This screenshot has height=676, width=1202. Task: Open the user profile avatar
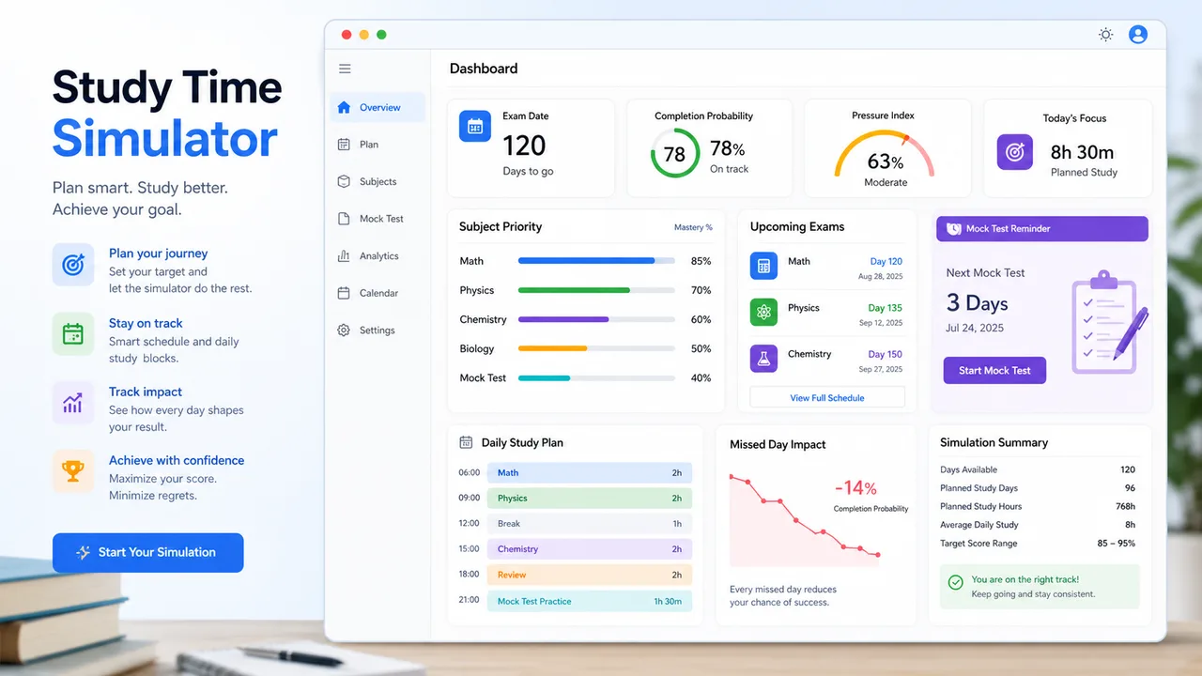pos(1138,35)
